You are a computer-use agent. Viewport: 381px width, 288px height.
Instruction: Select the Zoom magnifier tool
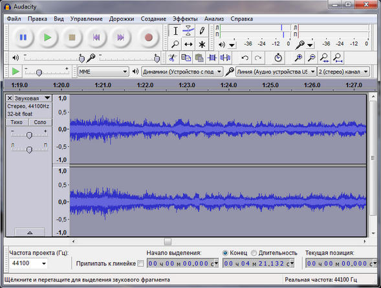point(175,44)
